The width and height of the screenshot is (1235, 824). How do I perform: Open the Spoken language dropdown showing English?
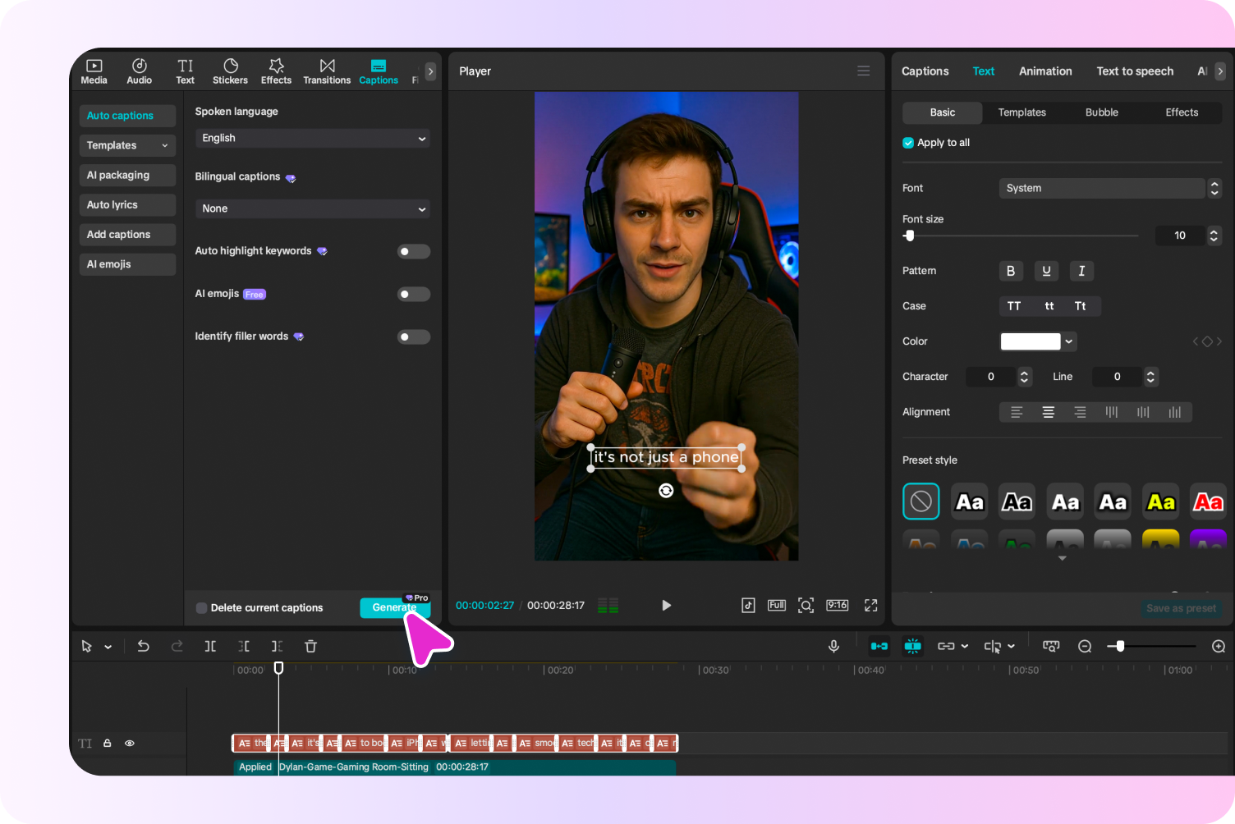(312, 138)
